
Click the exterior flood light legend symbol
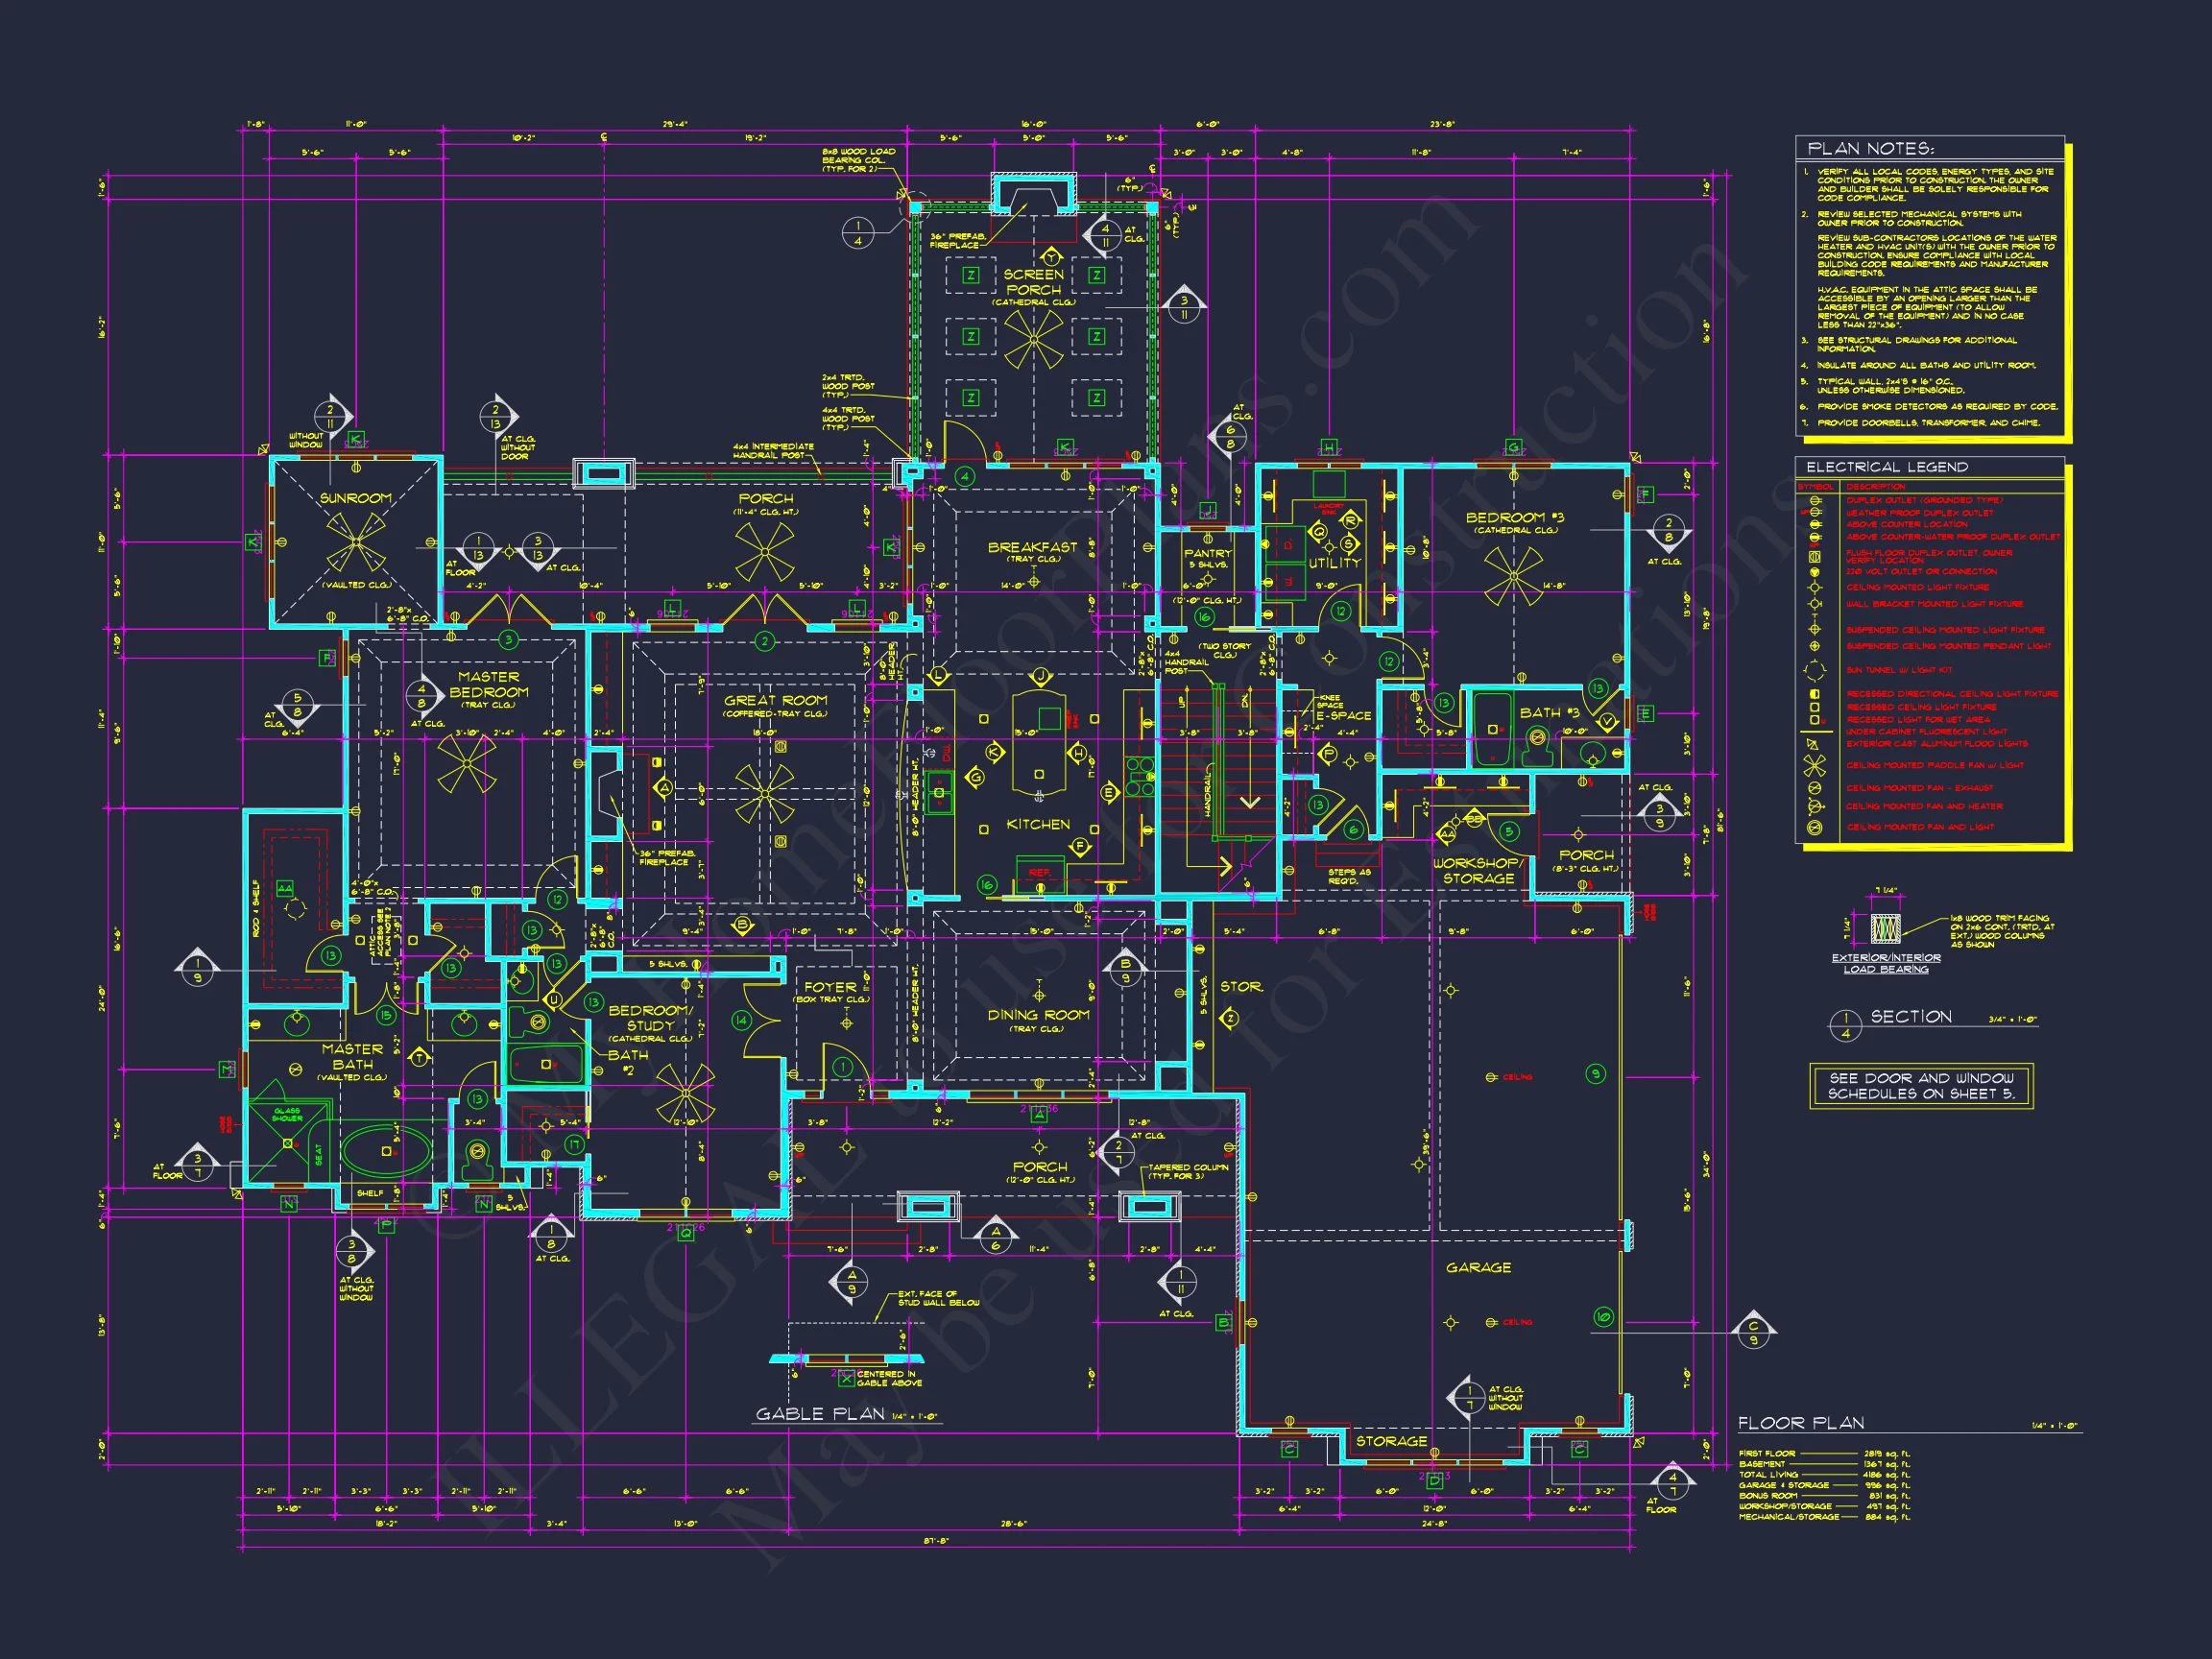[1814, 743]
